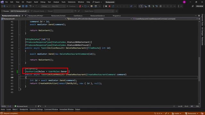Click the blue Restart debugging icon
This screenshot has height=115, width=205.
point(113,6)
